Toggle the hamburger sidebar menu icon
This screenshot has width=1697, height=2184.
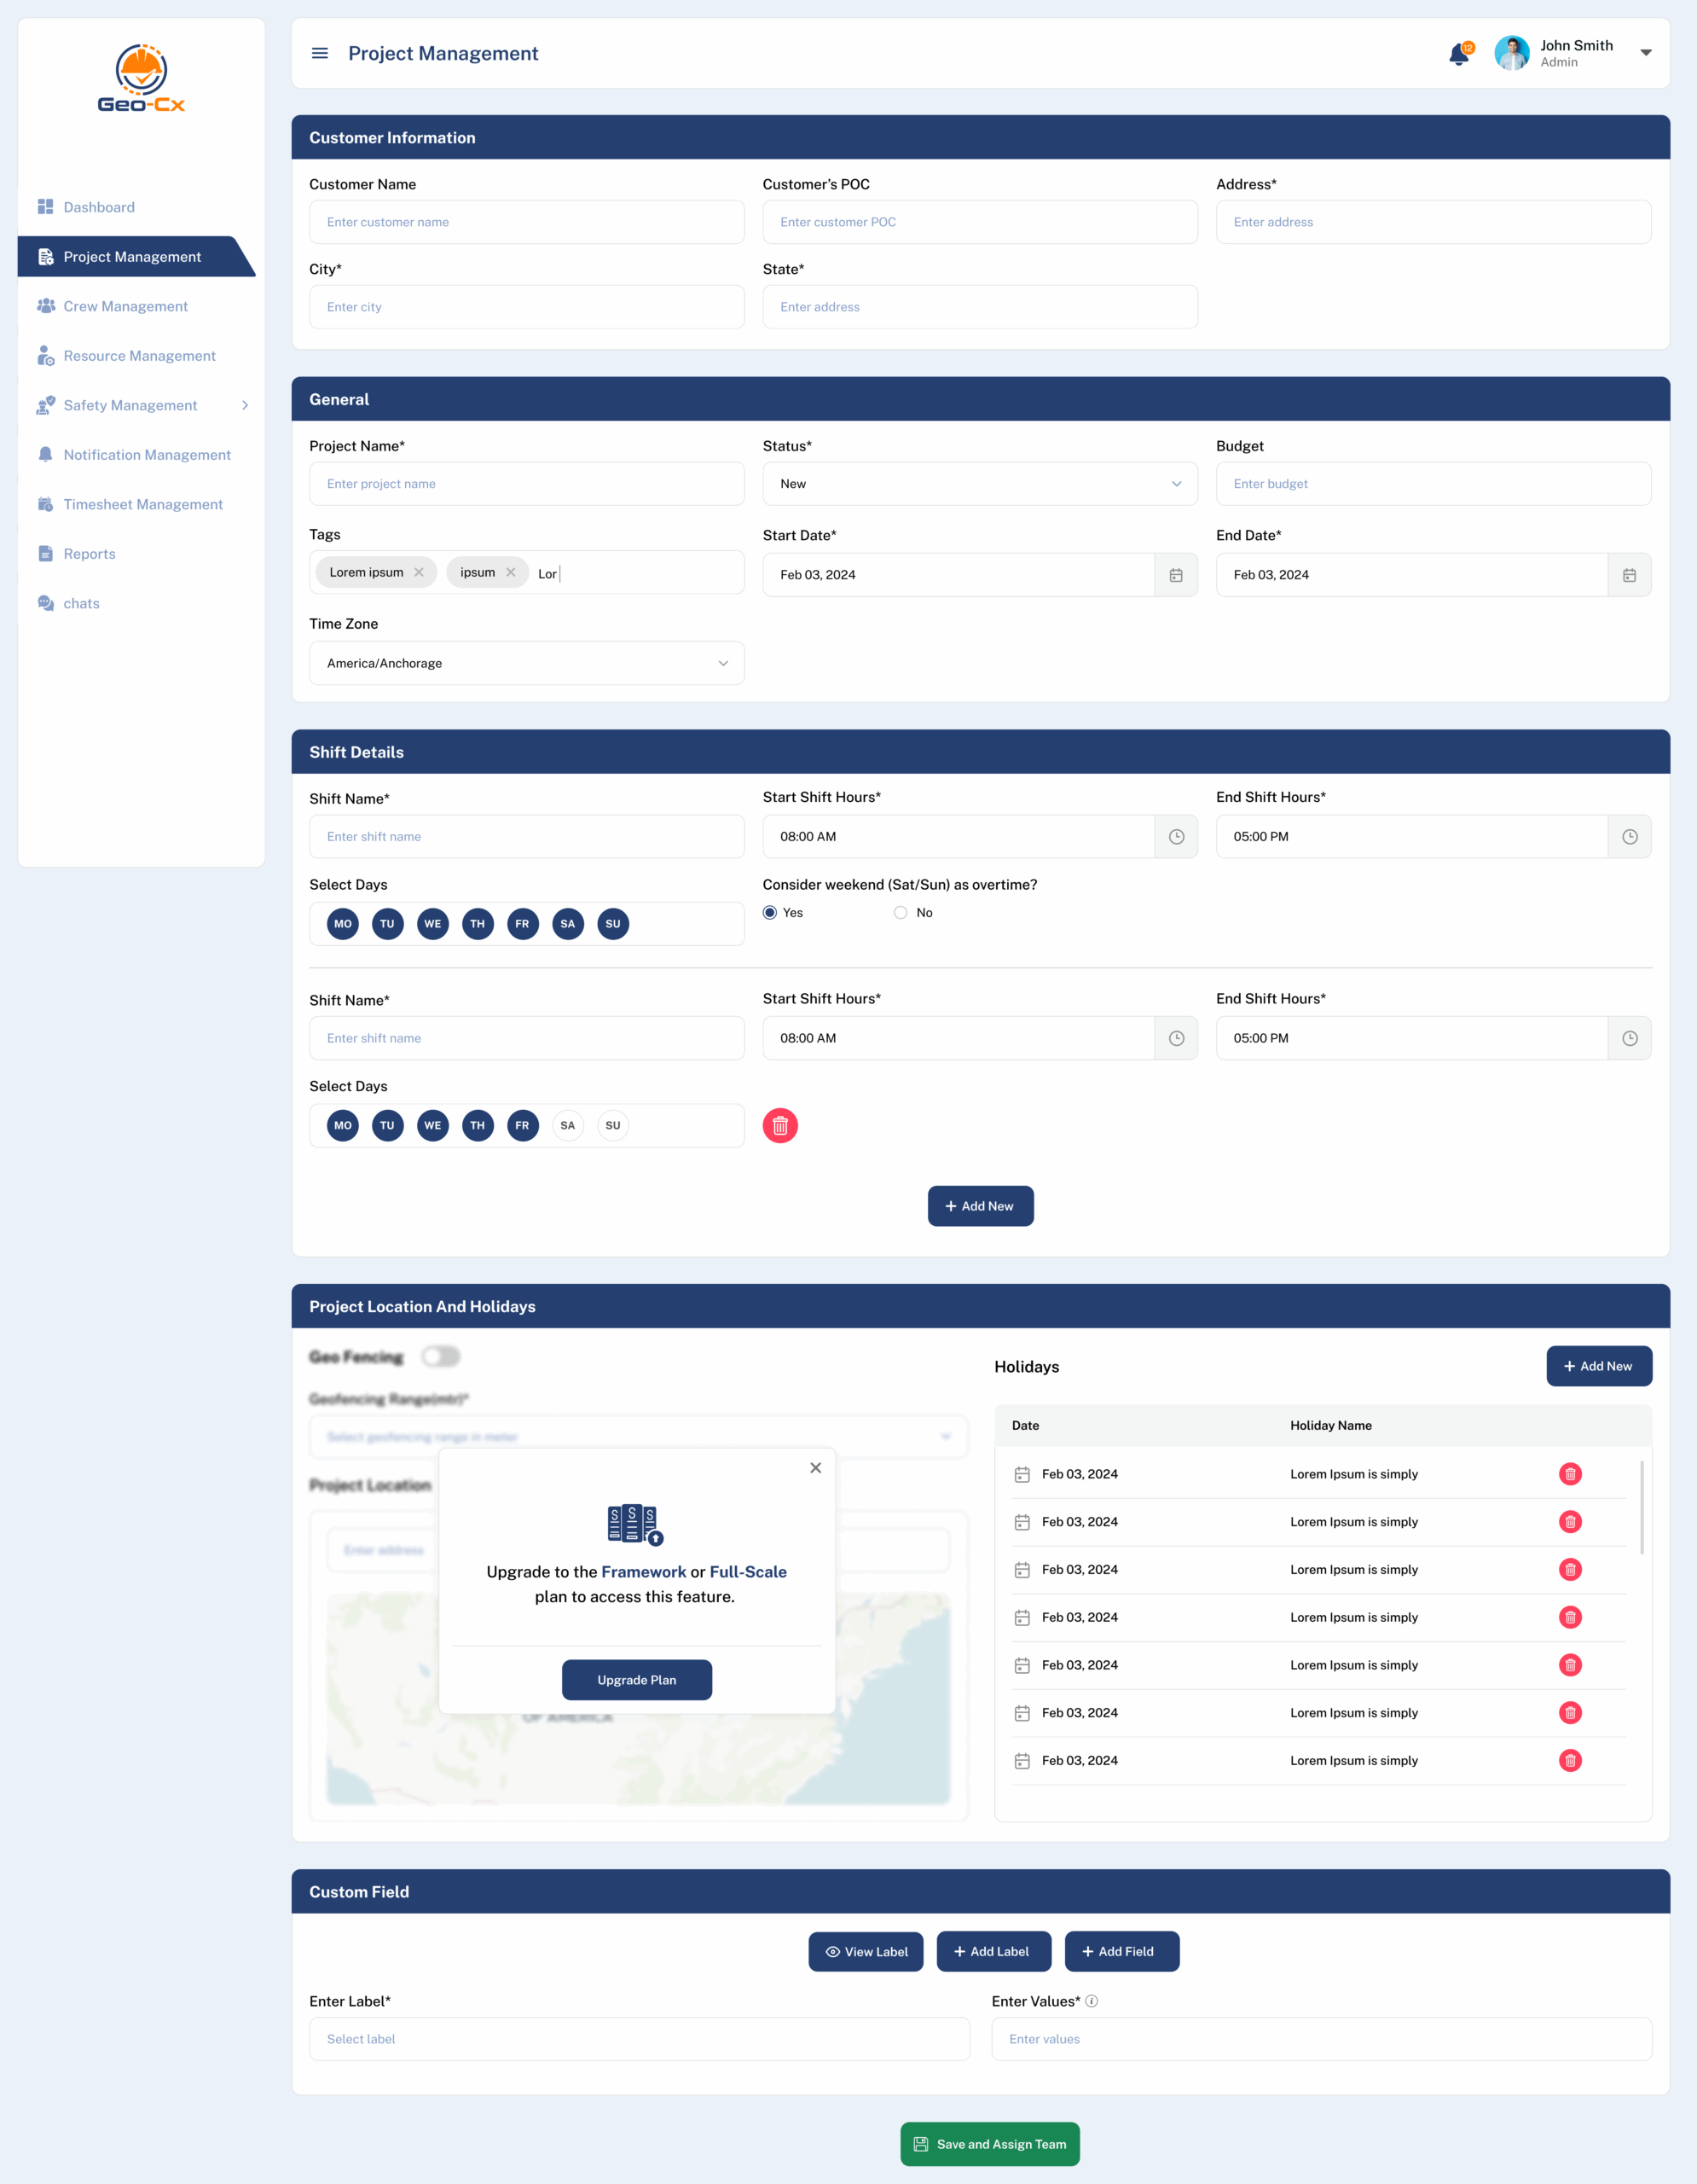click(x=320, y=53)
